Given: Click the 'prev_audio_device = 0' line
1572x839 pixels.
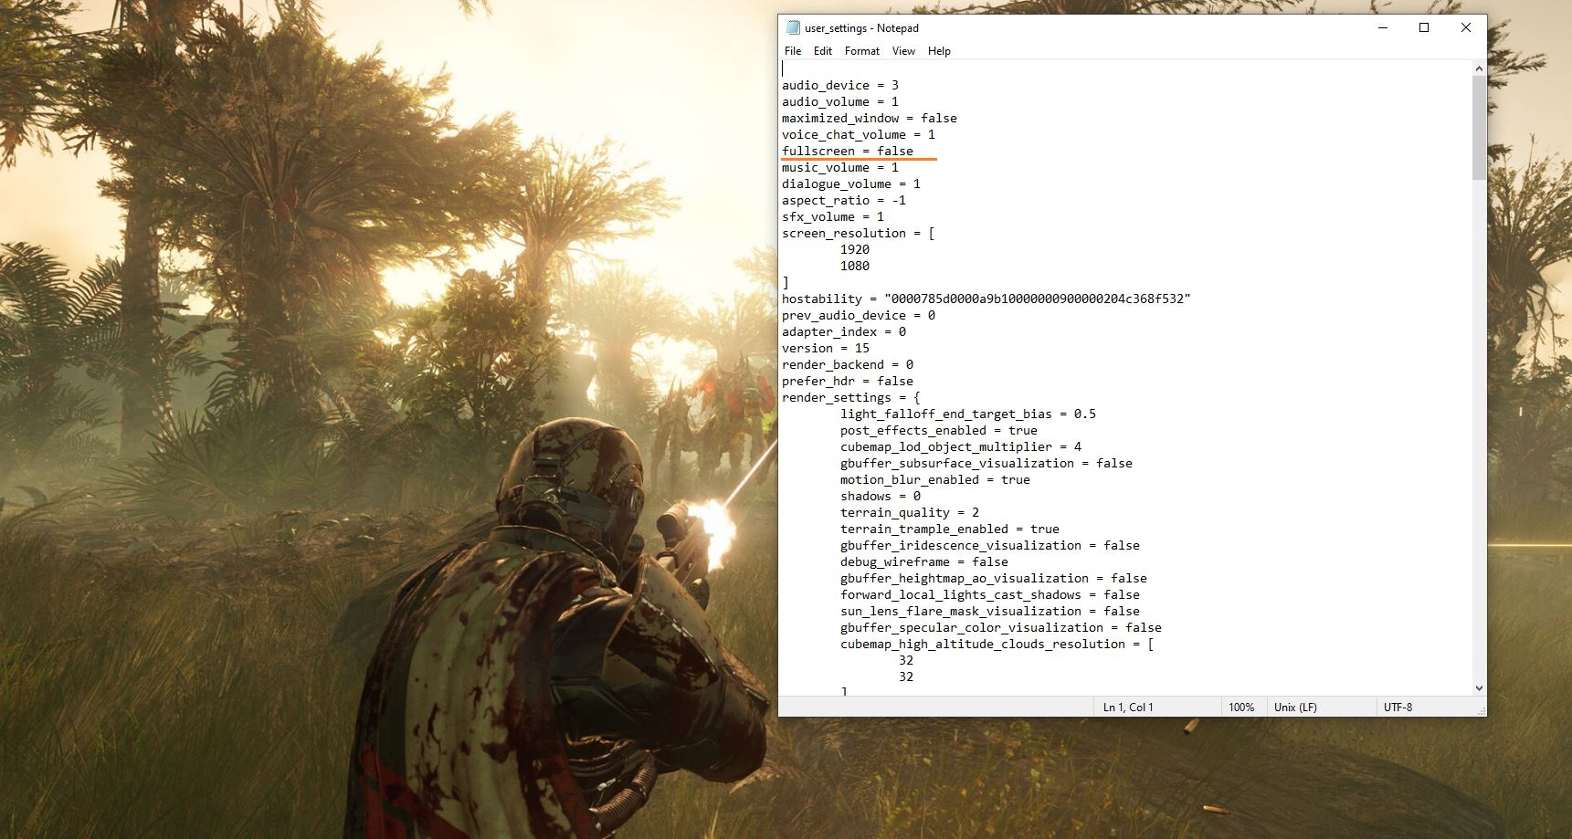Looking at the screenshot, I should pyautogui.click(x=859, y=315).
